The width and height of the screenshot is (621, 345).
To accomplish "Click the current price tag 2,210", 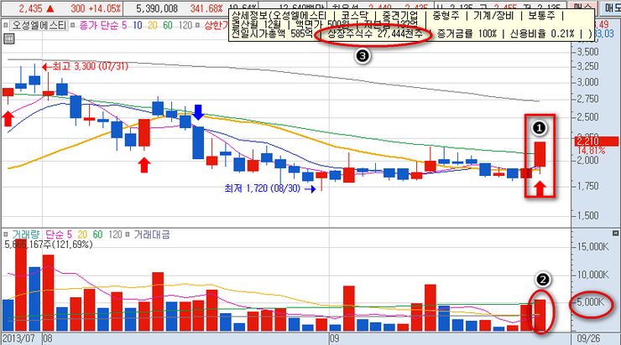I will point(596,141).
